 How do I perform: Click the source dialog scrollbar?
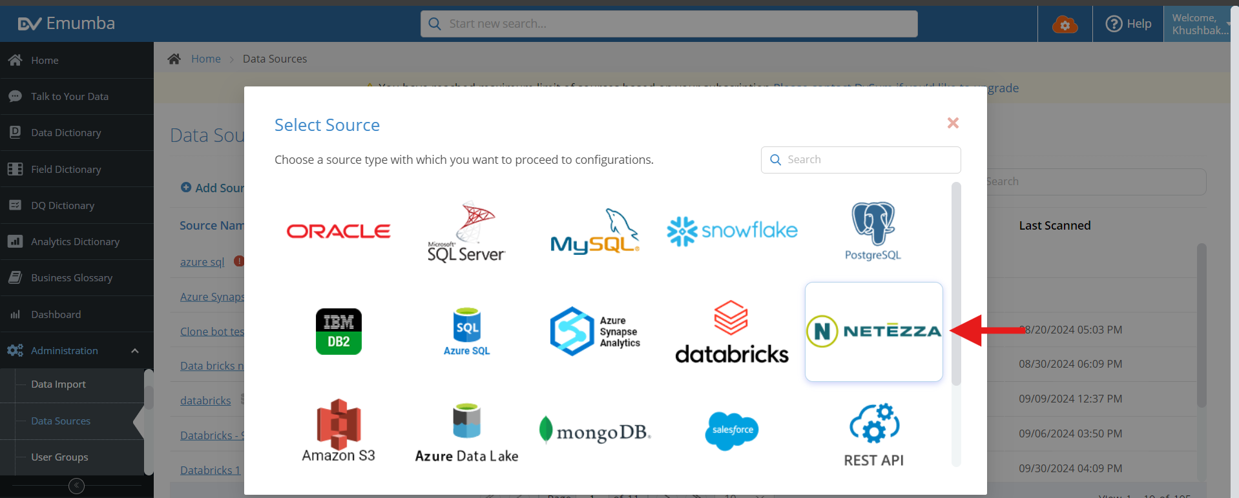coord(956,284)
